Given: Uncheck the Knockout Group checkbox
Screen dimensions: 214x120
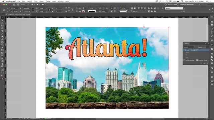Looking at the screenshot, I should 197,60.
